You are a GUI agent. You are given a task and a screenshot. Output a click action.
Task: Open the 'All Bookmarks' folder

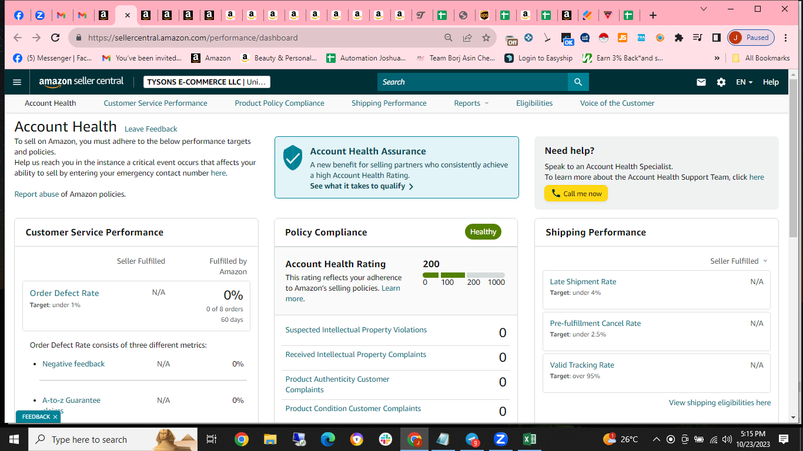click(x=761, y=58)
